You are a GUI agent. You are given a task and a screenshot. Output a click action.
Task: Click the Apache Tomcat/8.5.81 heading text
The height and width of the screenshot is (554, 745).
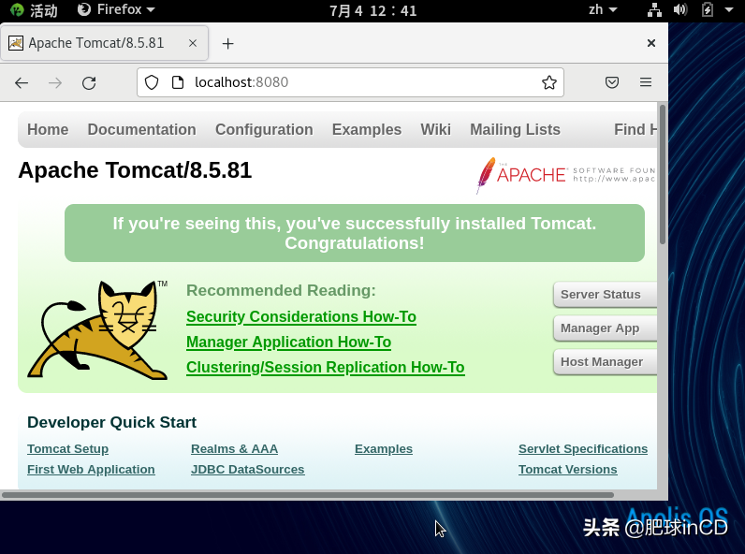(135, 170)
